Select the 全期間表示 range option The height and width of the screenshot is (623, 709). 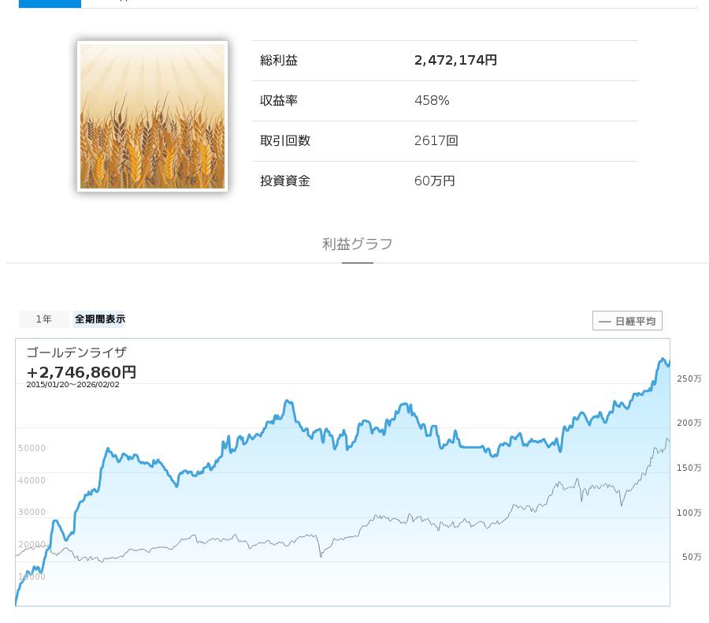tap(100, 319)
